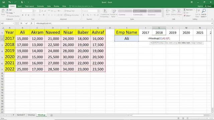Cancel the formula entry with the X button
This screenshot has height=120, width=214.
coord(21,23)
